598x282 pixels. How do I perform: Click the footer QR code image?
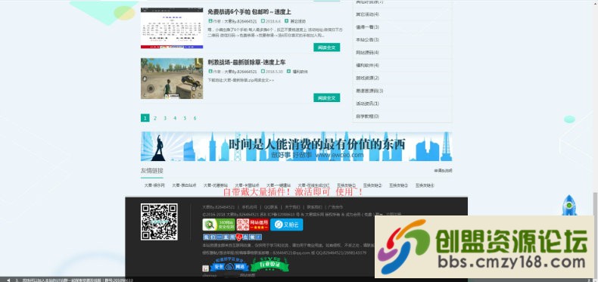pos(159,222)
